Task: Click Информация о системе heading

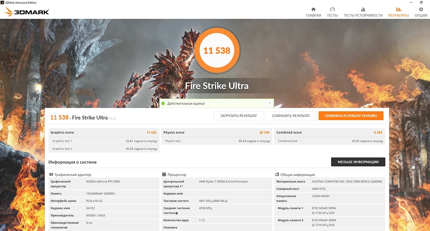Action: [72, 162]
